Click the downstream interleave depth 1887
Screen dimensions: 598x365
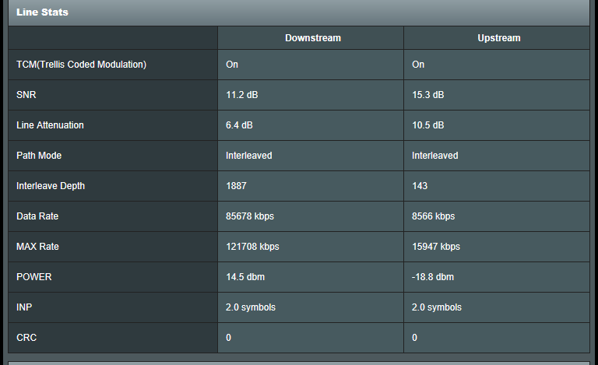click(x=237, y=186)
